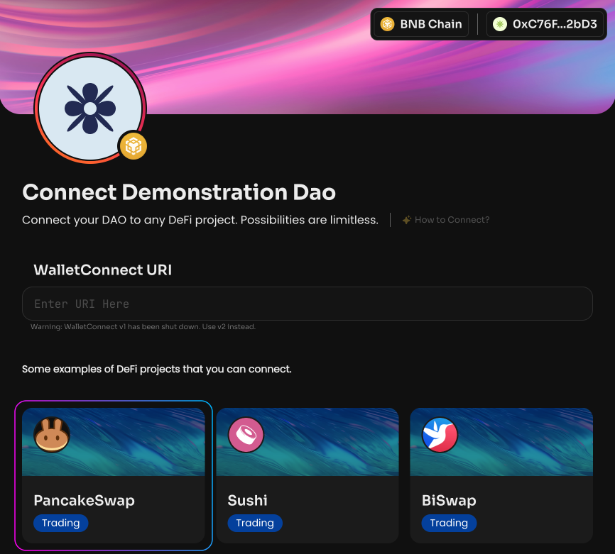Click the Sushi roll logo icon

[x=246, y=435]
